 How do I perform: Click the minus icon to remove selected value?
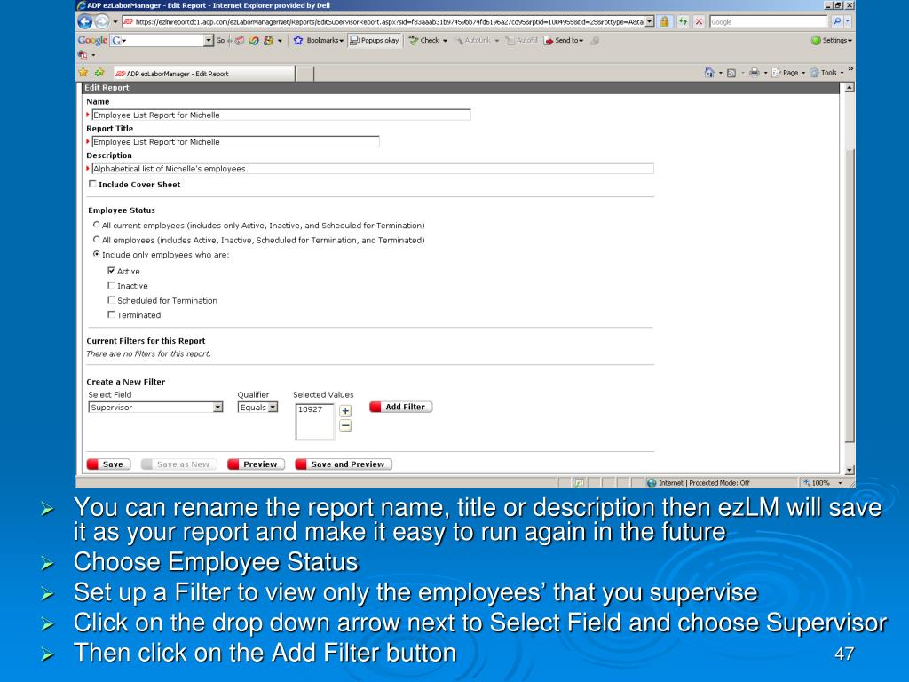(x=345, y=425)
